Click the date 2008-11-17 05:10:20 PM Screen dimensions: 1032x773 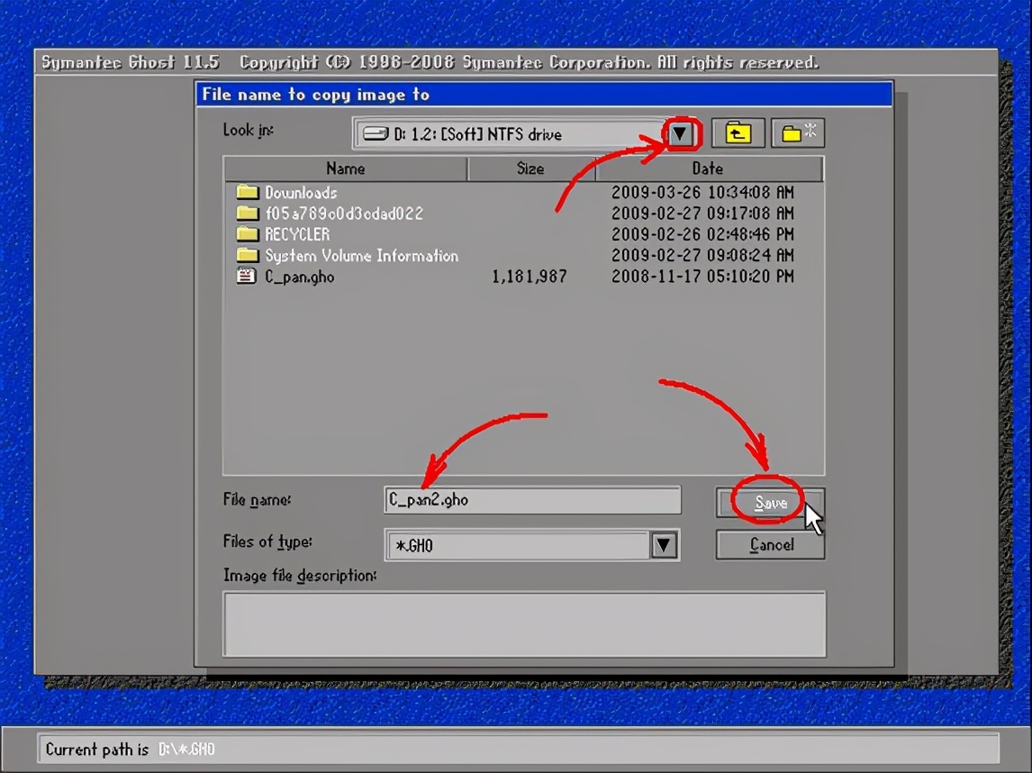tap(702, 277)
